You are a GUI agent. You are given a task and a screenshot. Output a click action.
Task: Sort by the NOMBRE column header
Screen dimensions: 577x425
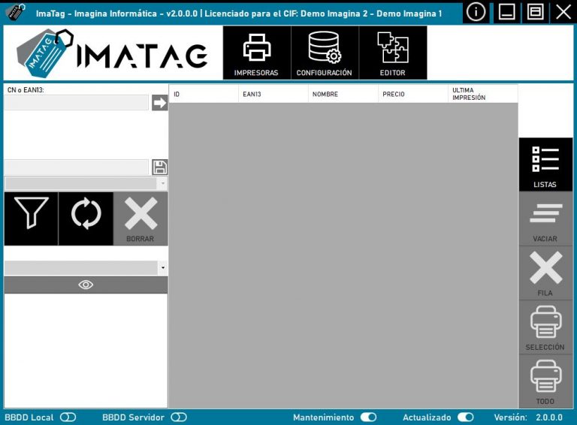(x=343, y=94)
